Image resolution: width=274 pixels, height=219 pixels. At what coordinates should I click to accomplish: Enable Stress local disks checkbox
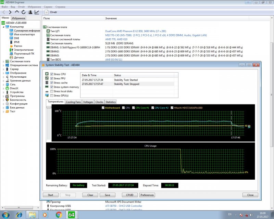(x=52, y=91)
